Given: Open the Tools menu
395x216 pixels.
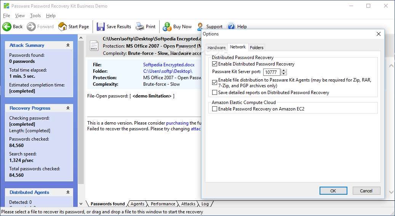Looking at the screenshot, I should pyautogui.click(x=35, y=16).
